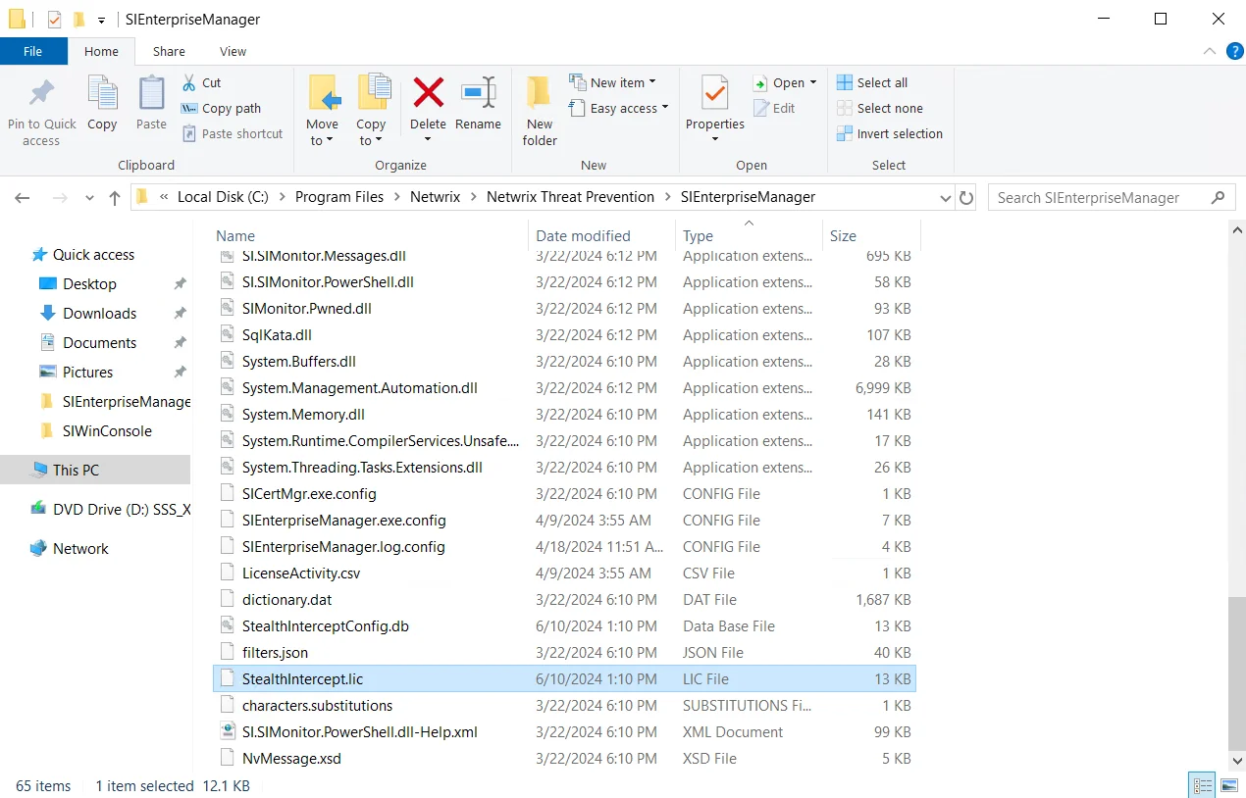1246x798 pixels.
Task: Click the Refresh button beside address bar
Action: pyautogui.click(x=966, y=197)
